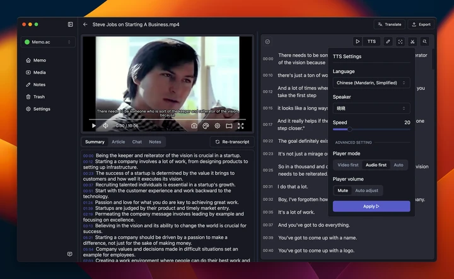This screenshot has width=454, height=279.
Task: Open subtitle style palette icon
Action: point(206,126)
